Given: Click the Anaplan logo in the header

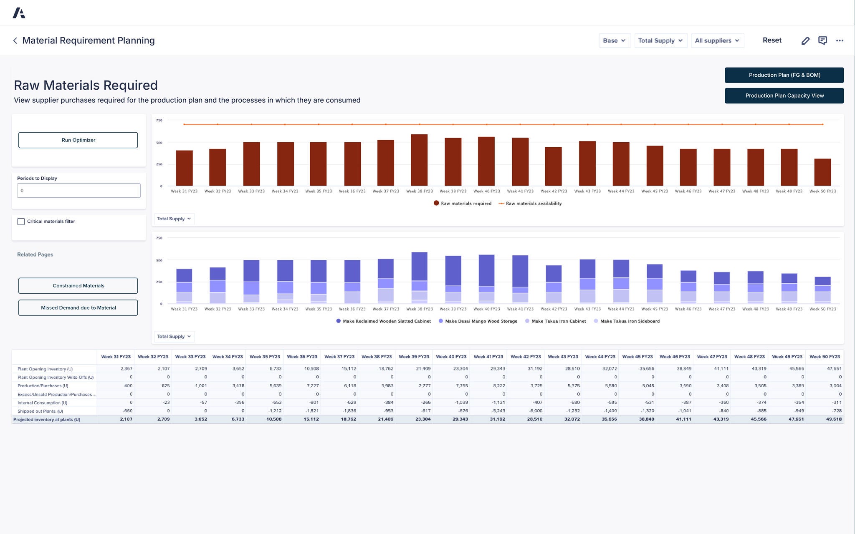Looking at the screenshot, I should 19,13.
